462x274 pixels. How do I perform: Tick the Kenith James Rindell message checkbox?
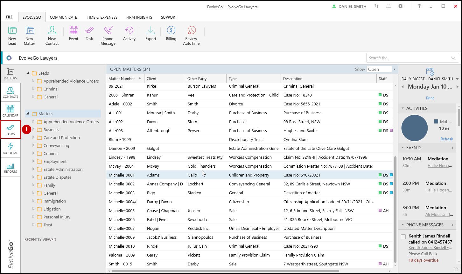click(x=403, y=237)
